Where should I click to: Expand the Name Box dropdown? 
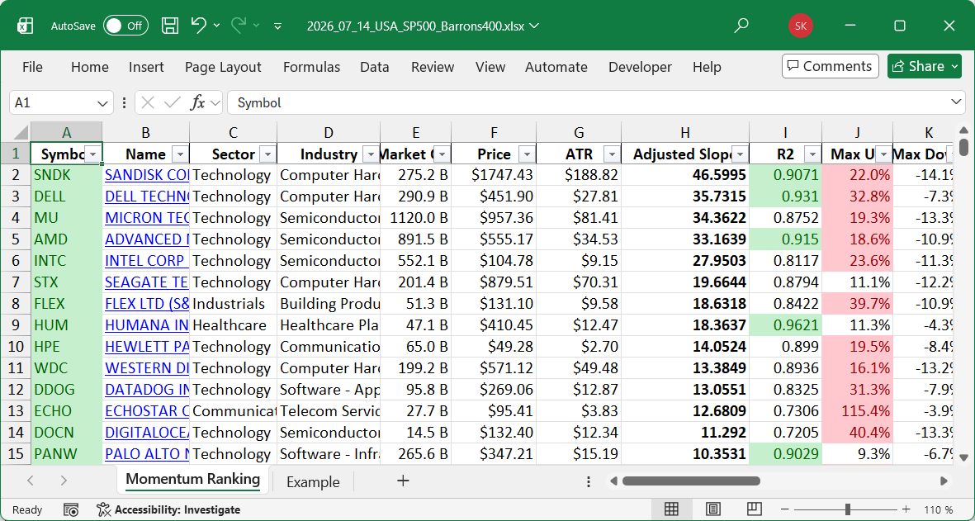[102, 102]
